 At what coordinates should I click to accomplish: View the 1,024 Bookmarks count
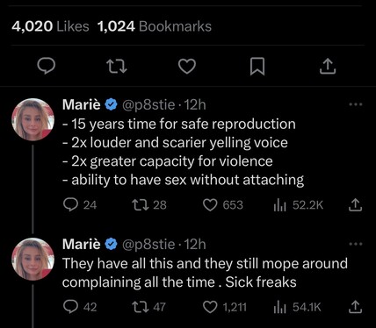click(x=155, y=26)
